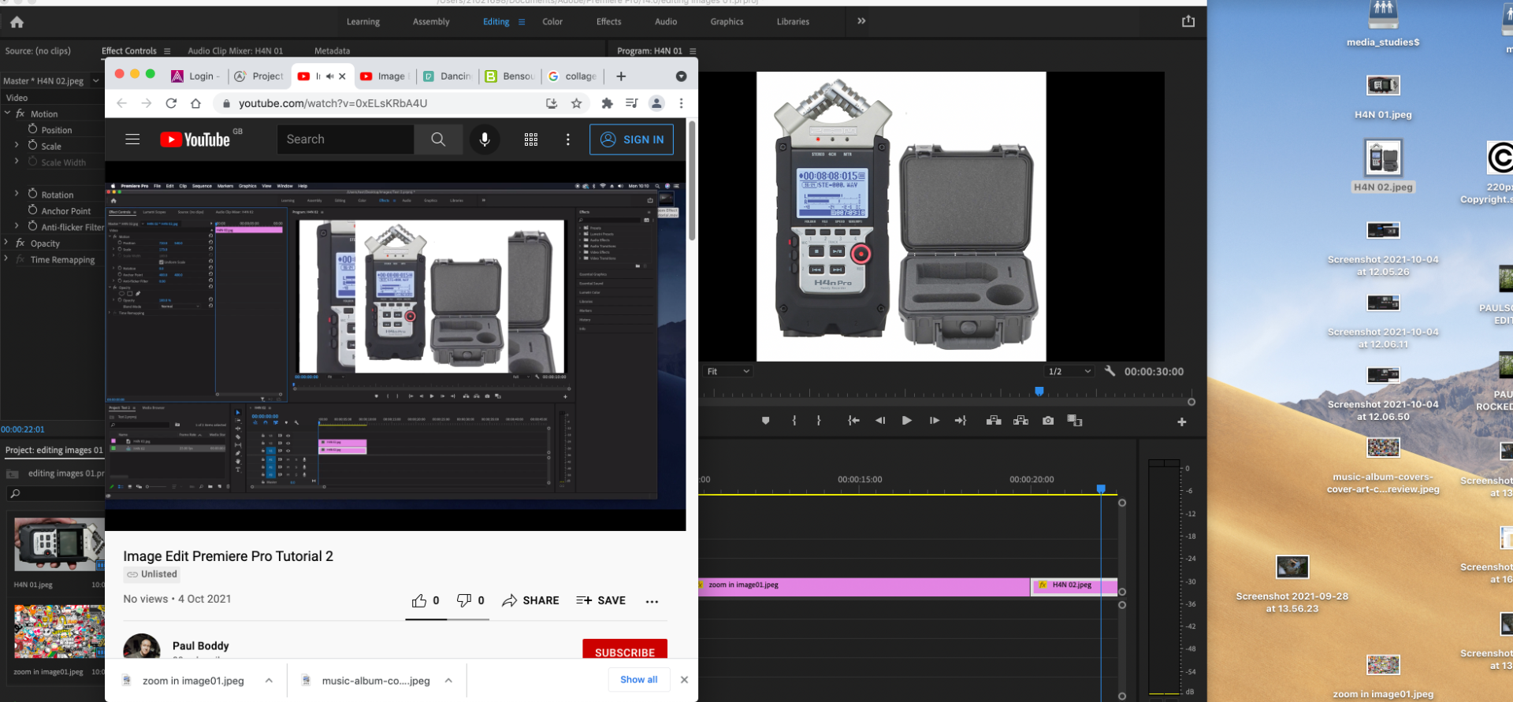Image resolution: width=1513 pixels, height=702 pixels.
Task: Click Mark Out button
Action: pyautogui.click(x=819, y=421)
